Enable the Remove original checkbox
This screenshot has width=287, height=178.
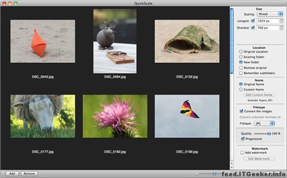[241, 68]
